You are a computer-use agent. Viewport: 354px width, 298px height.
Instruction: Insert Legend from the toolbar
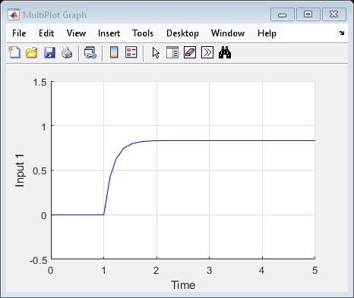[x=131, y=52]
